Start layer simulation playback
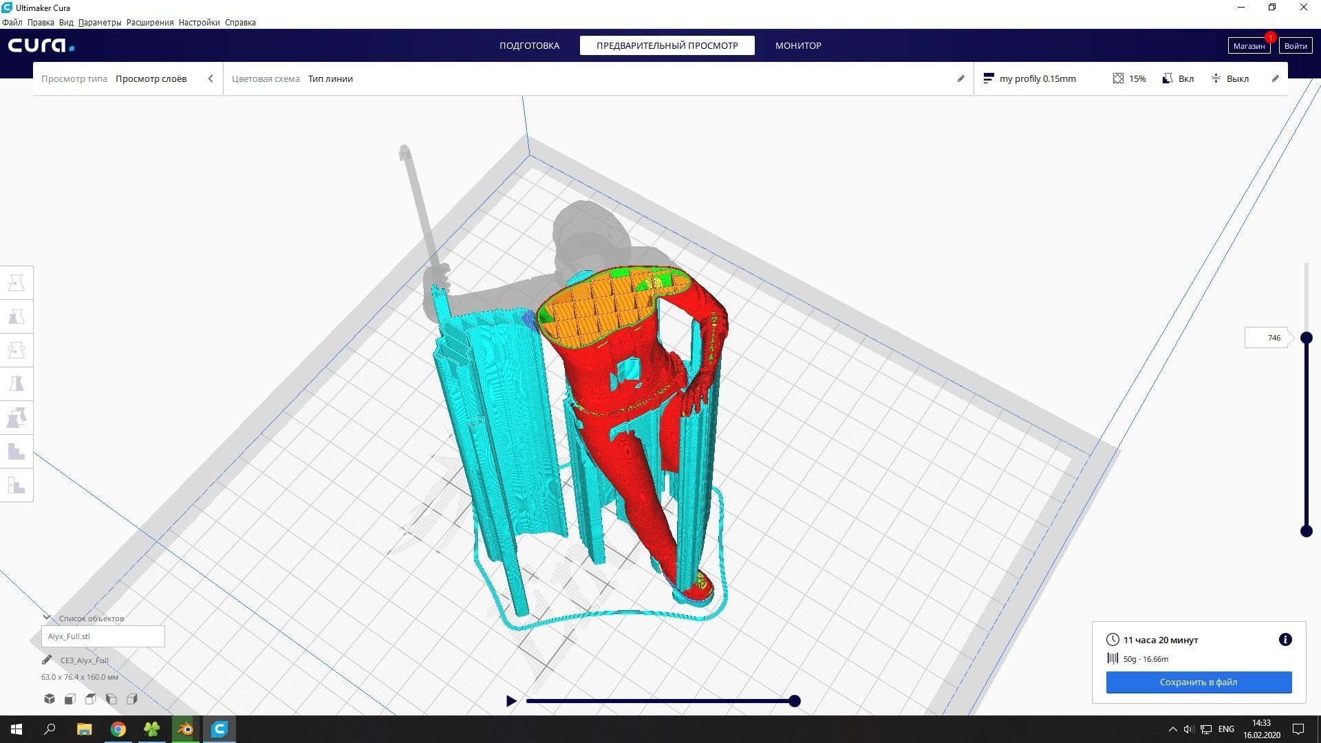This screenshot has width=1321, height=743. (511, 701)
